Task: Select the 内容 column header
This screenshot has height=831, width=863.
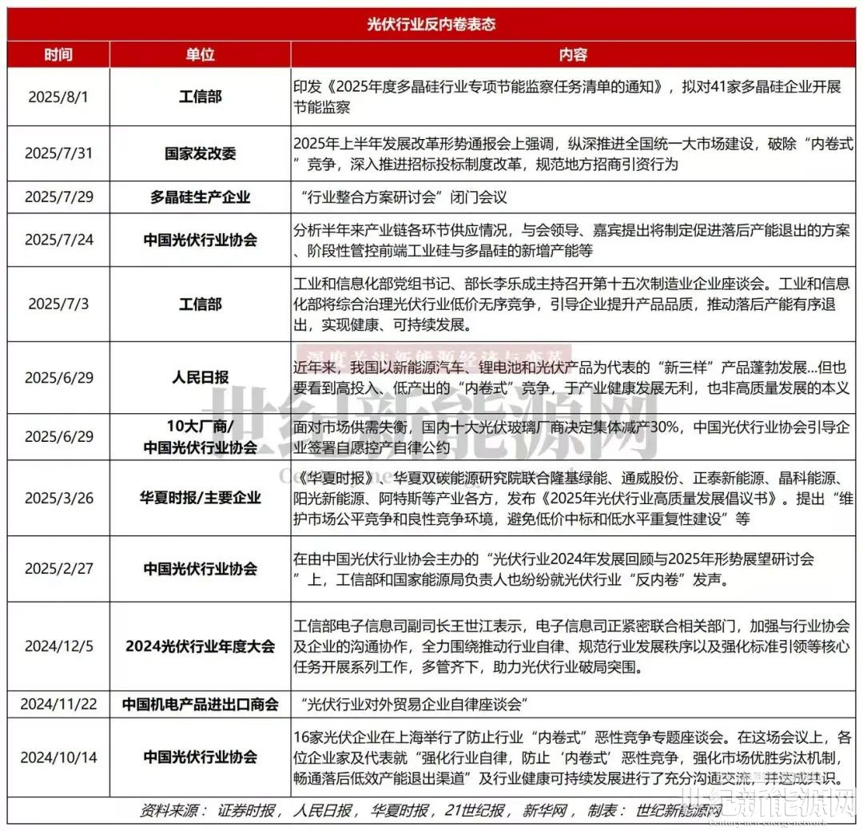Action: coord(573,54)
